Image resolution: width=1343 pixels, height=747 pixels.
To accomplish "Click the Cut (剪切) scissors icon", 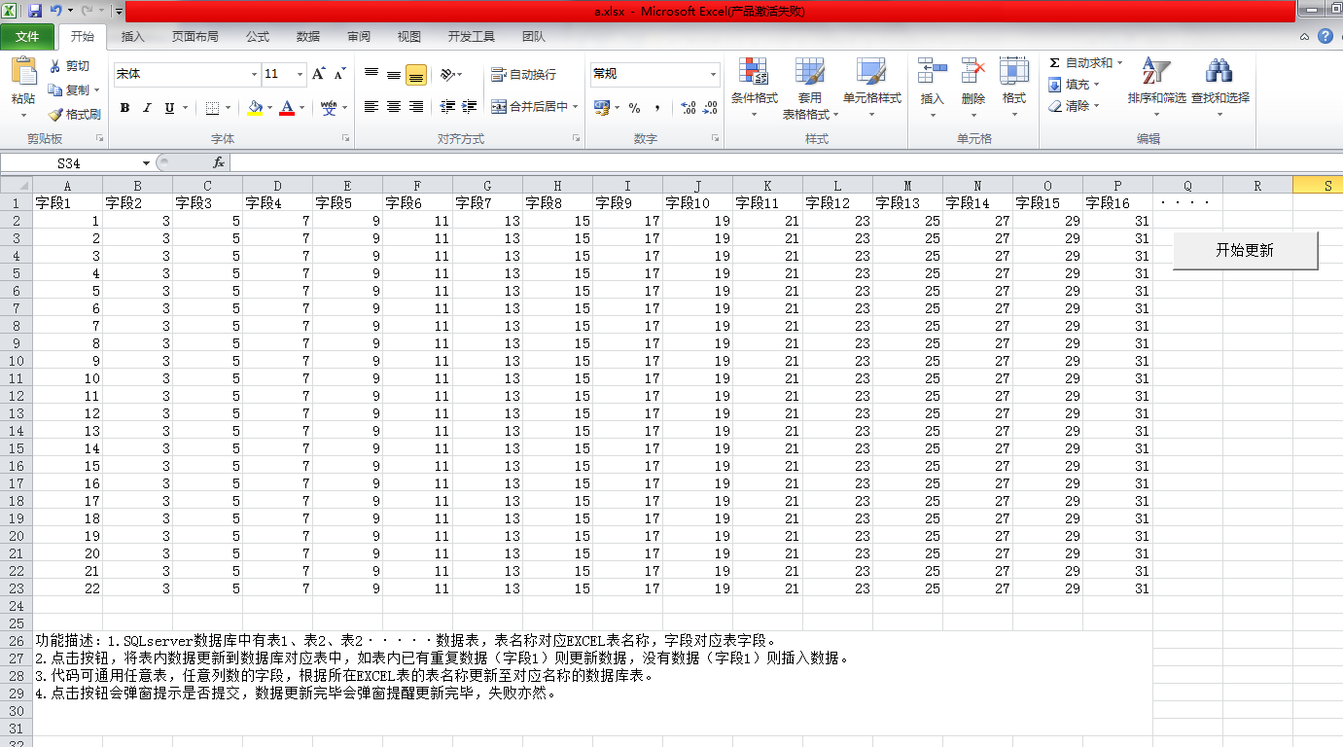I will click(x=55, y=66).
